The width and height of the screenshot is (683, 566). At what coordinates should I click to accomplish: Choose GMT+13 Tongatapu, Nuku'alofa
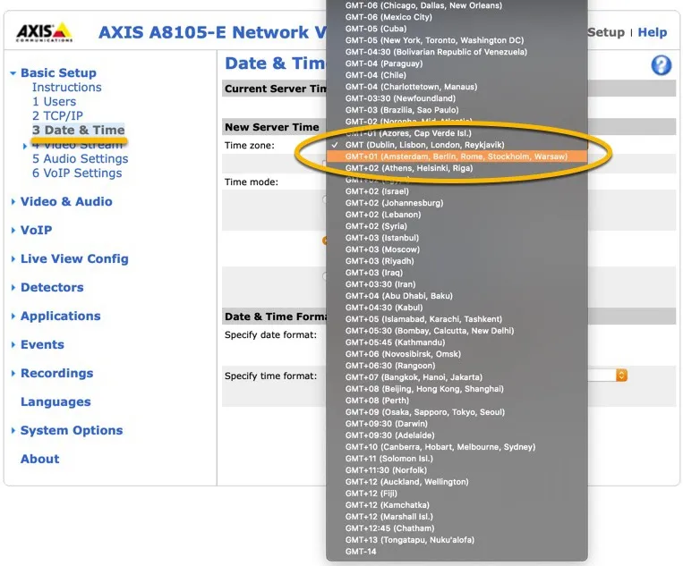tap(457, 540)
